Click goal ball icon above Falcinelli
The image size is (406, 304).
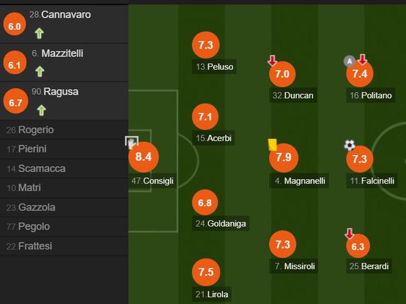coord(349,145)
